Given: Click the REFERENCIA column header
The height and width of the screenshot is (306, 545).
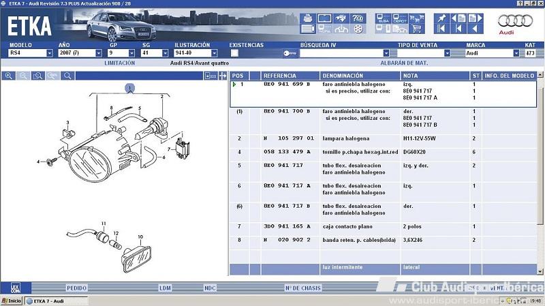Looking at the screenshot, I should click(290, 76).
